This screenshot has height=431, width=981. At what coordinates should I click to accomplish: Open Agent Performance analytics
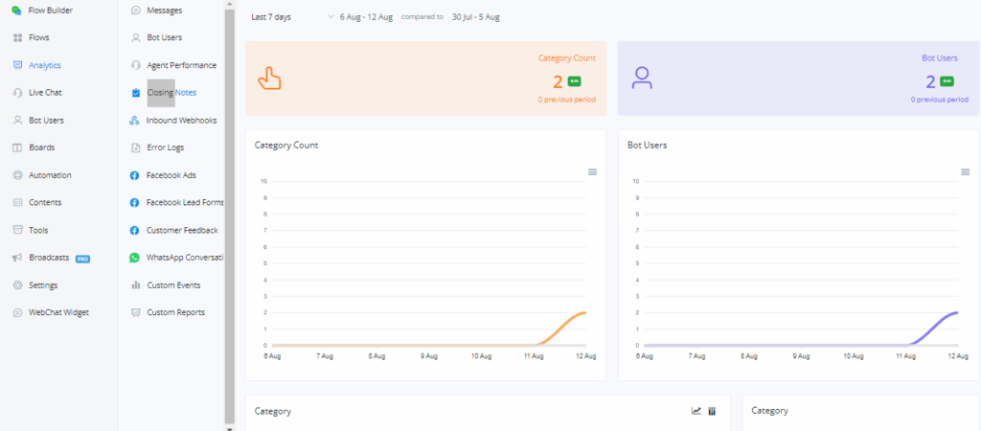click(x=181, y=65)
